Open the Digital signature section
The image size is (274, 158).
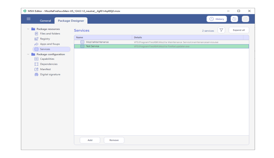coord(50,74)
